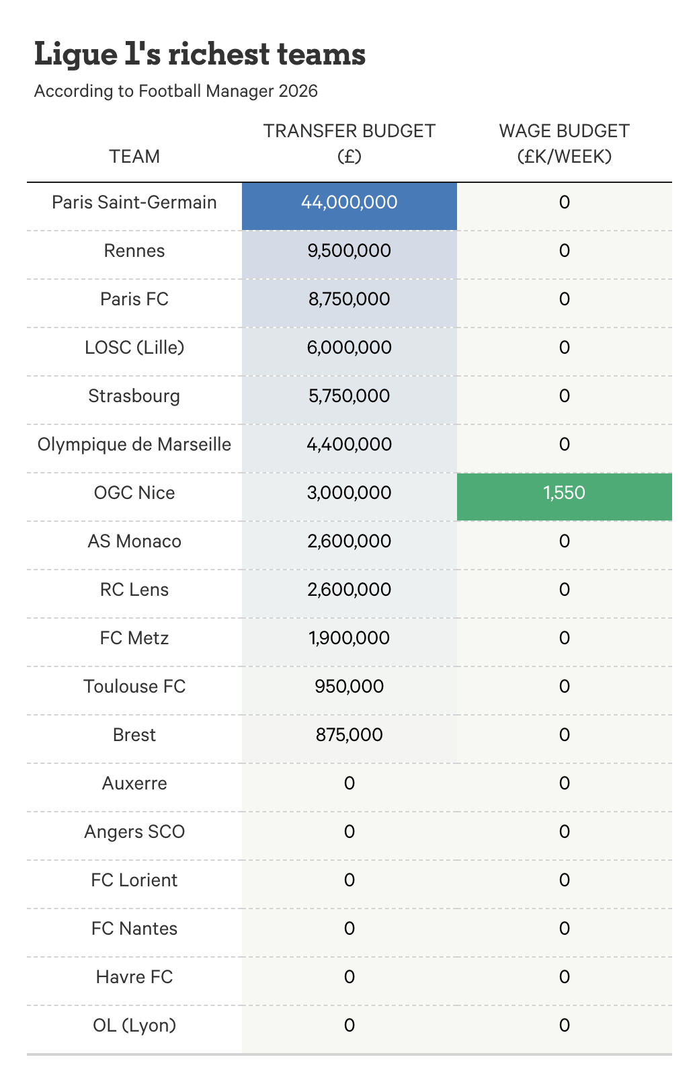699x1080 pixels.
Task: Click the OGC Nice team cell
Action: tap(134, 493)
